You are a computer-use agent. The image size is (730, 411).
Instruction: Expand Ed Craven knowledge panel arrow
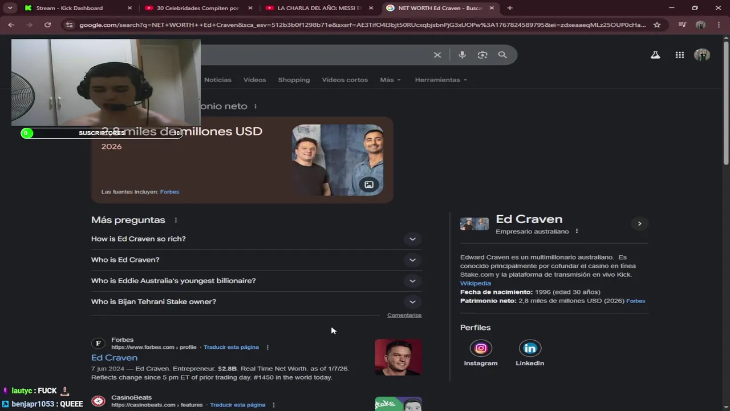pyautogui.click(x=639, y=224)
